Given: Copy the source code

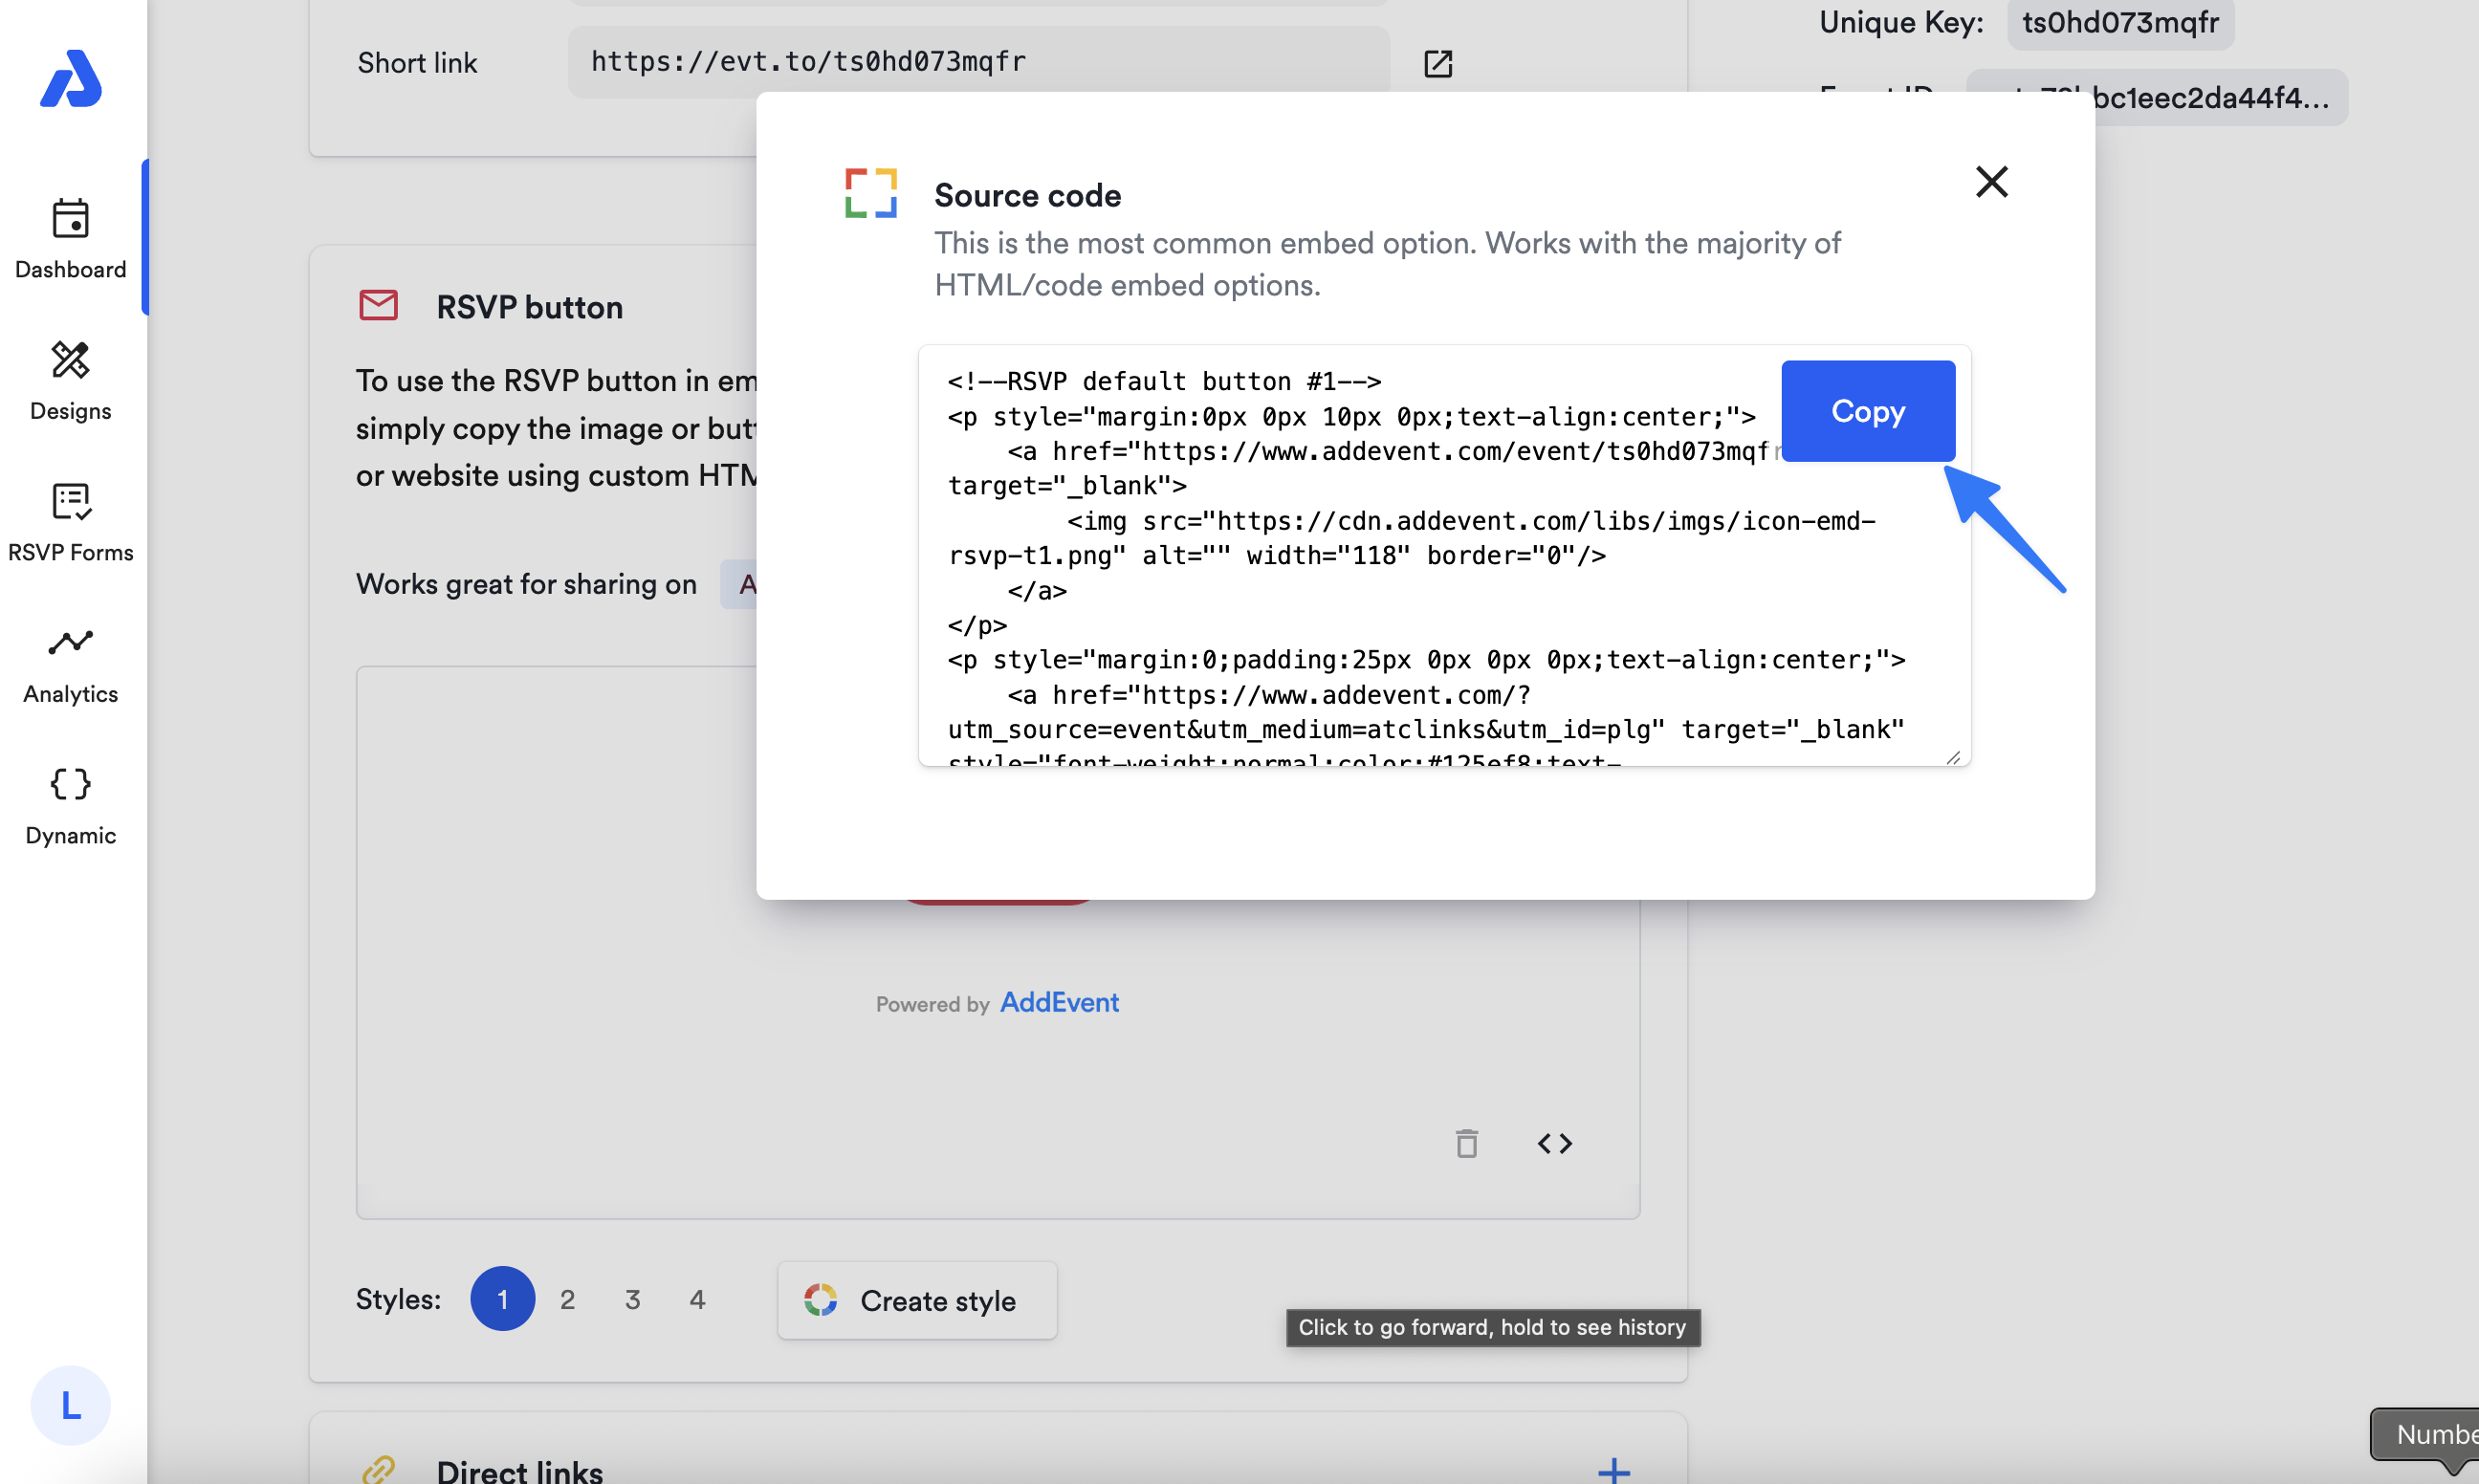Looking at the screenshot, I should coord(1867,411).
